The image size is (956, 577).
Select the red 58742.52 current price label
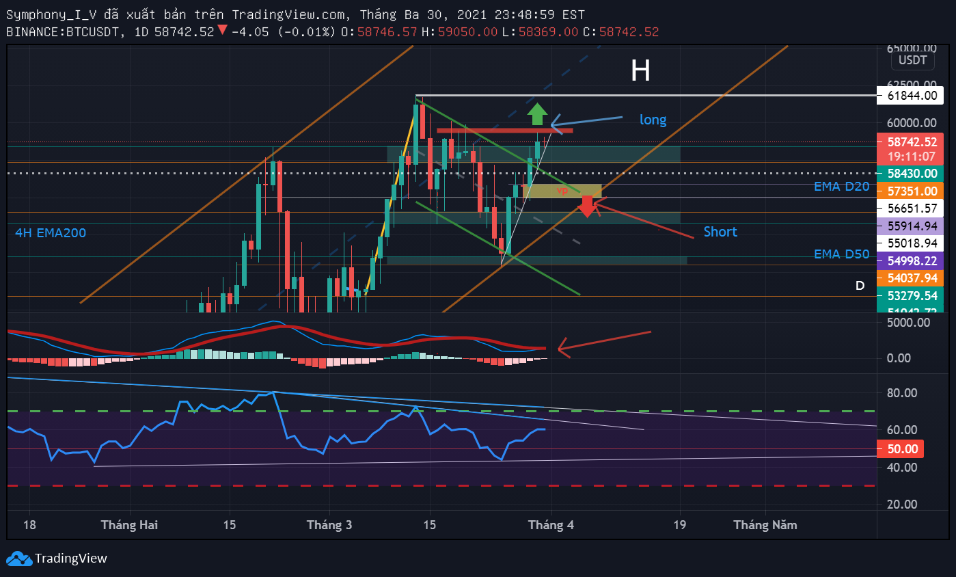coord(912,142)
